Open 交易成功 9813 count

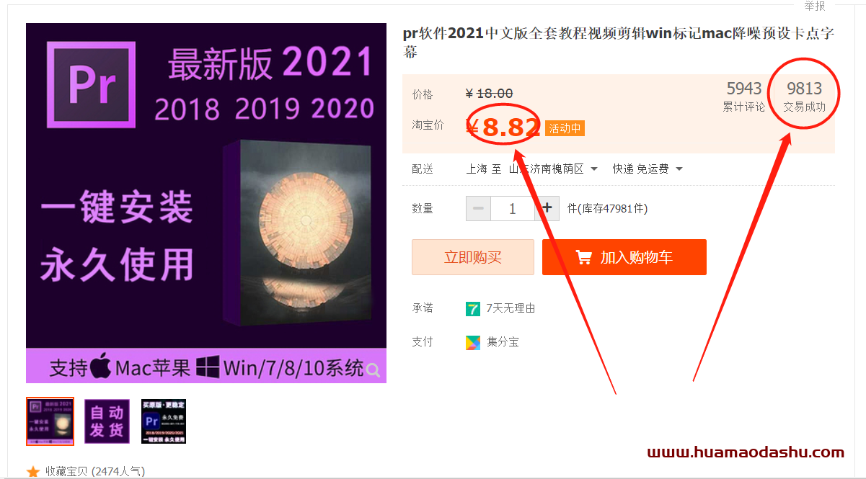pos(805,97)
